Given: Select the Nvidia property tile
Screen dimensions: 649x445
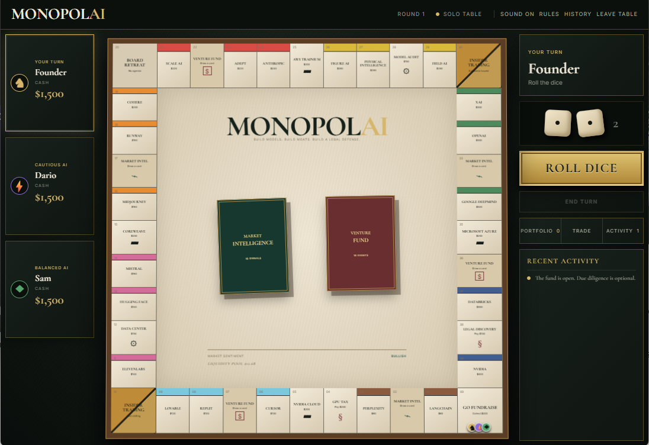Looking at the screenshot, I should pos(480,371).
